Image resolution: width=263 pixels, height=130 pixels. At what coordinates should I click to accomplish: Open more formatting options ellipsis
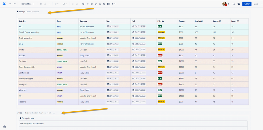tap(49, 4)
